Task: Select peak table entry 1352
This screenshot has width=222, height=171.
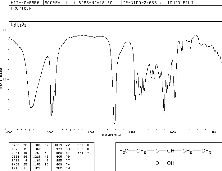Action: 37,149
